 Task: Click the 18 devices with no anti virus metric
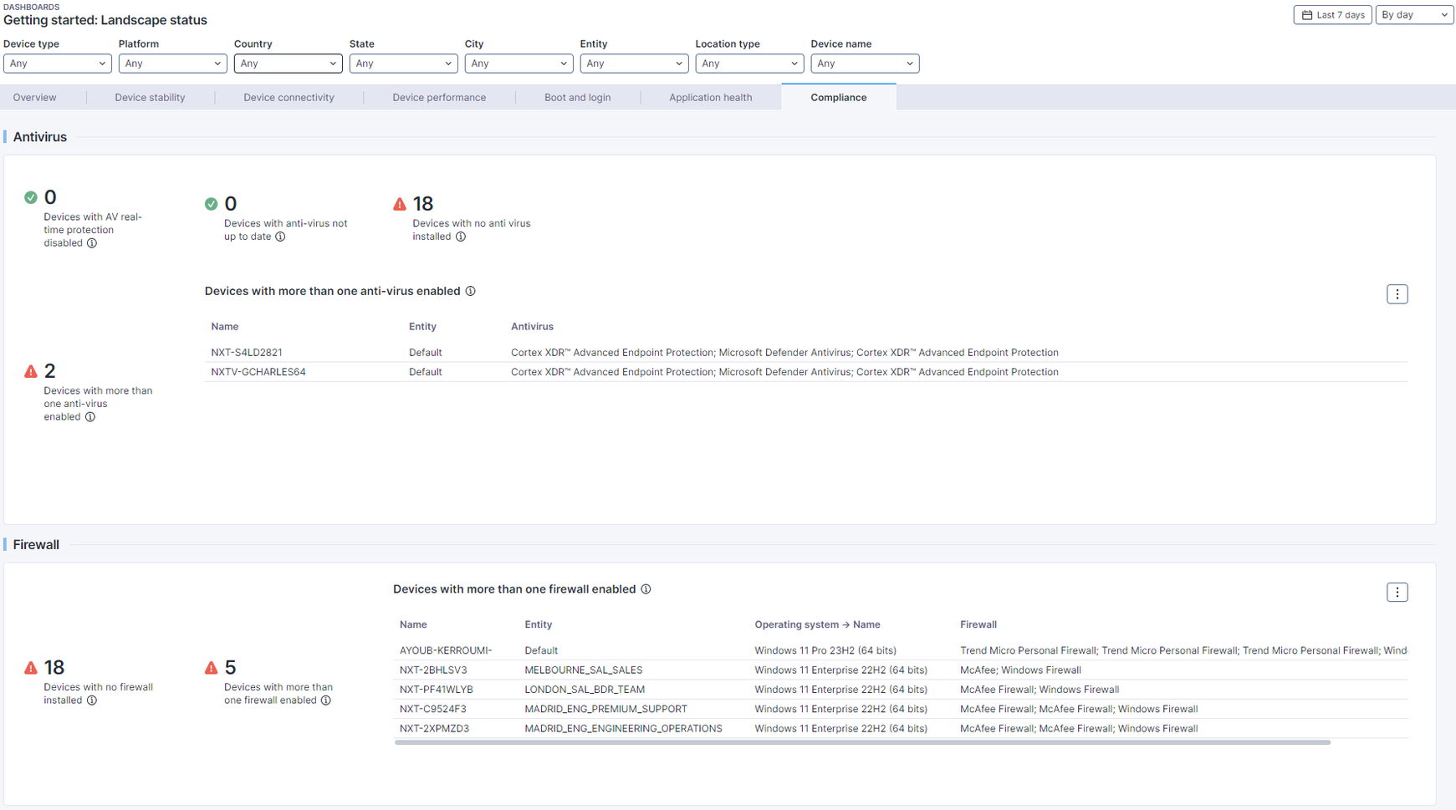[423, 204]
